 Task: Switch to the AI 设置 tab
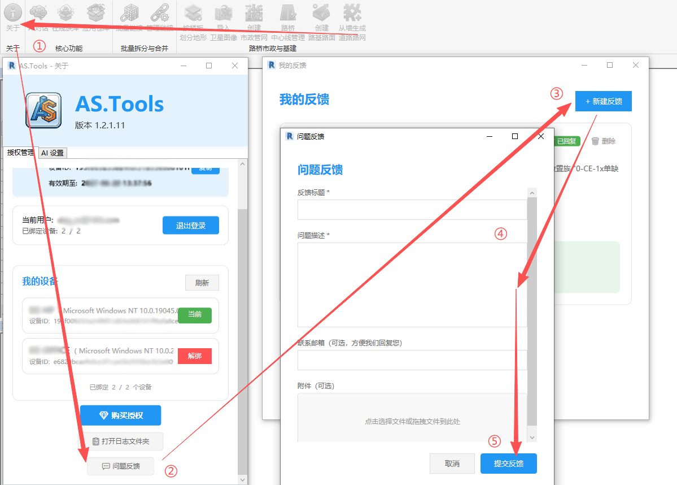53,153
